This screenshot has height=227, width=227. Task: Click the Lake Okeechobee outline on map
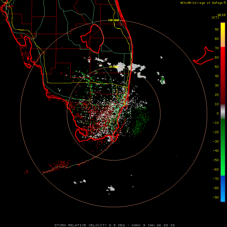[x=92, y=39]
